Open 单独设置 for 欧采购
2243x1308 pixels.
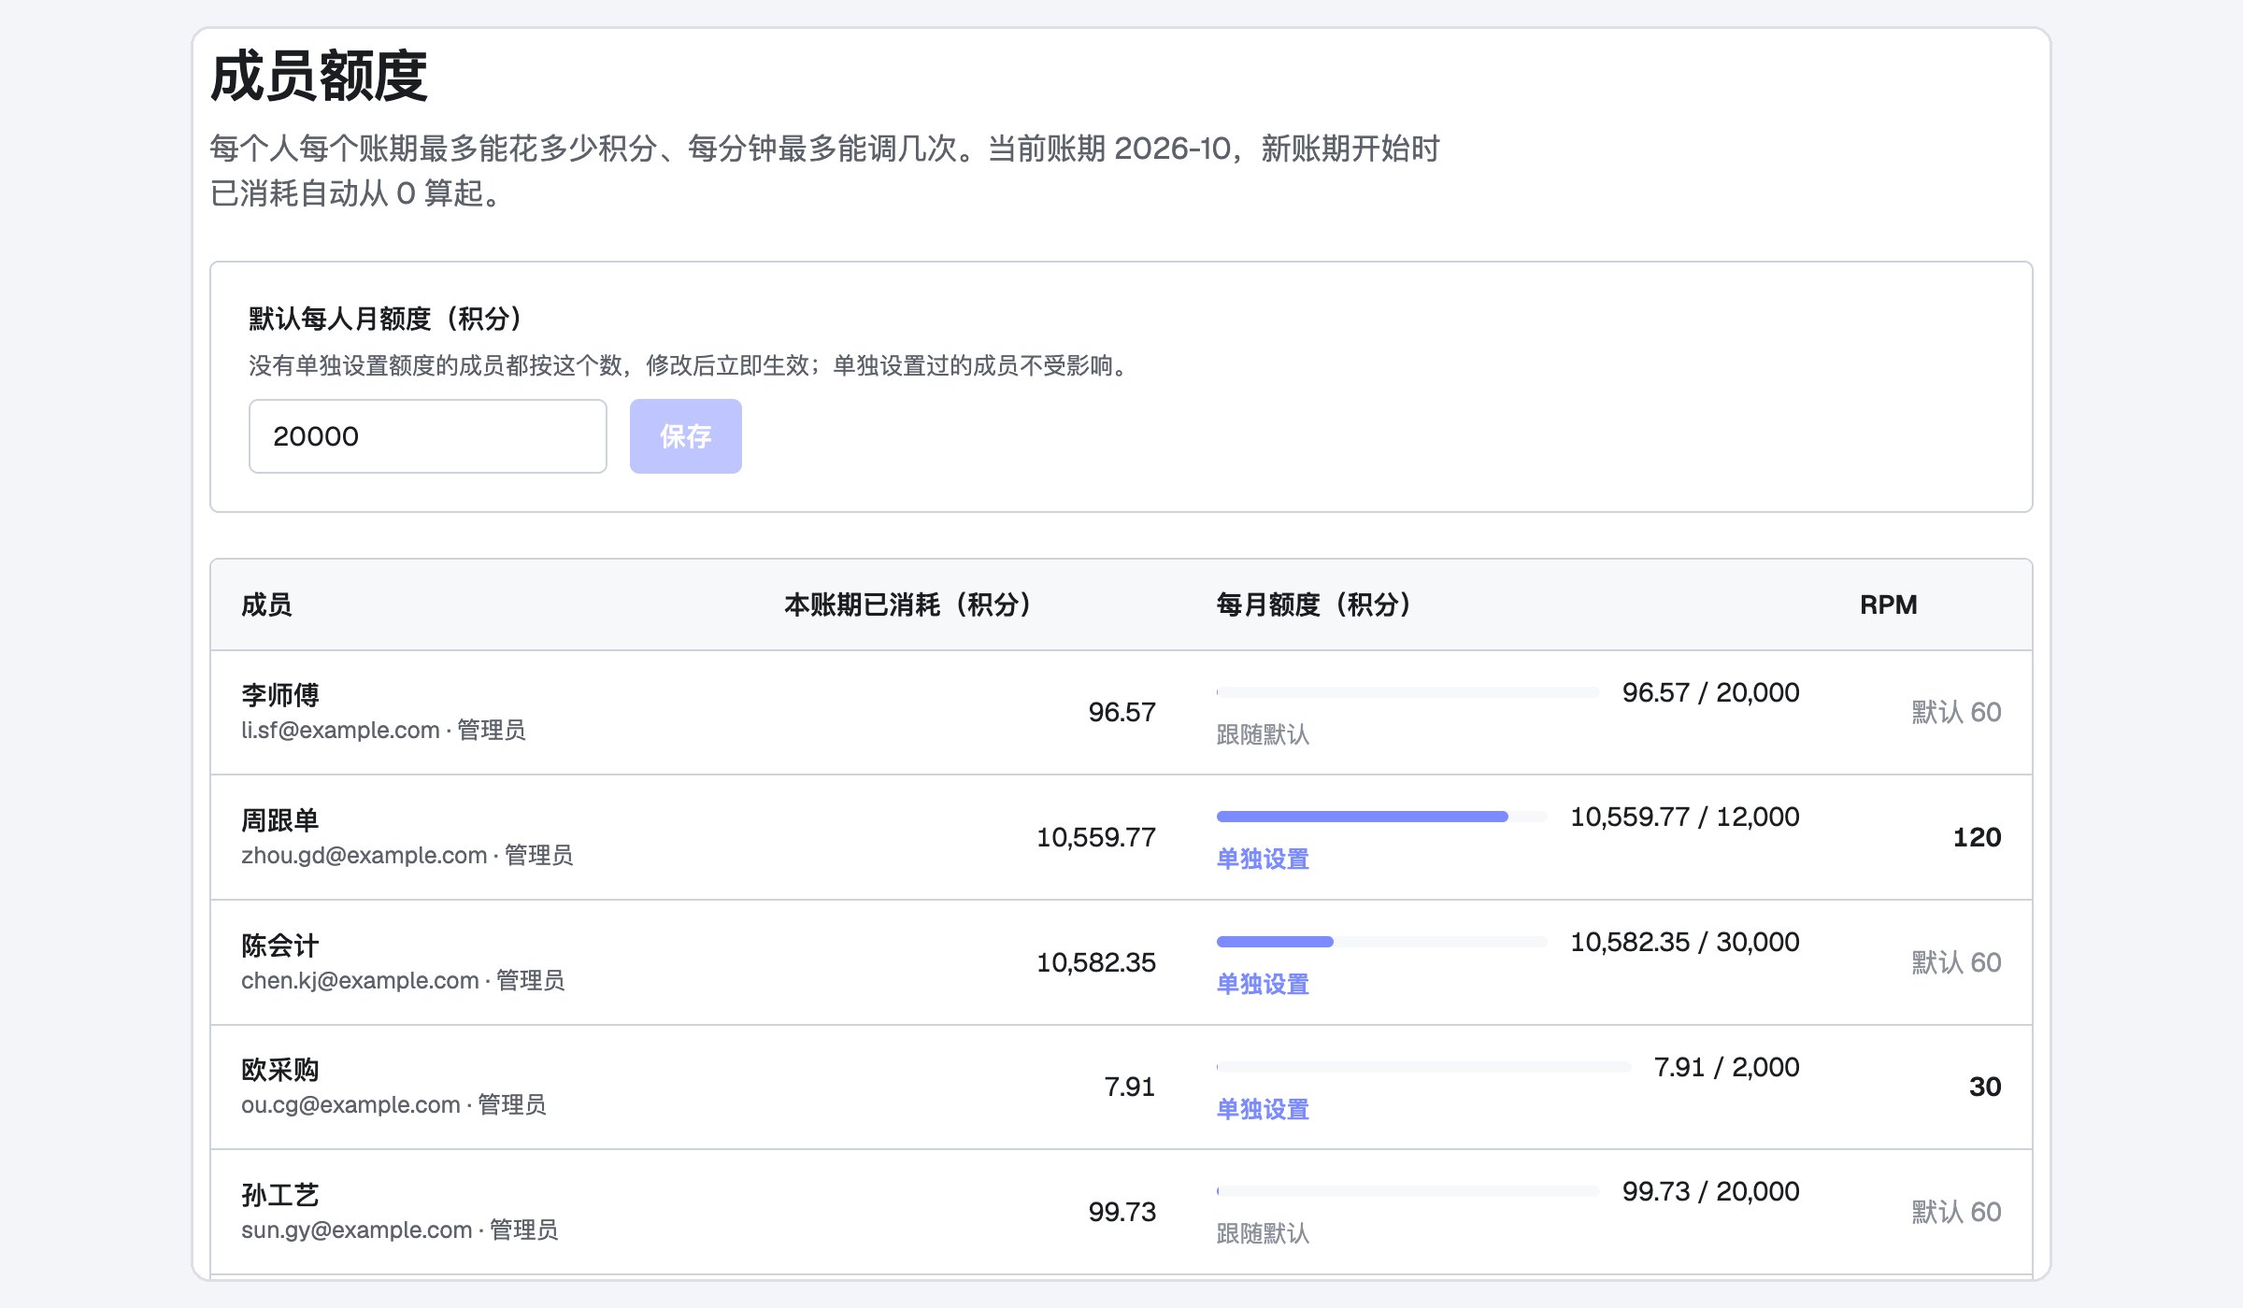[1263, 1110]
